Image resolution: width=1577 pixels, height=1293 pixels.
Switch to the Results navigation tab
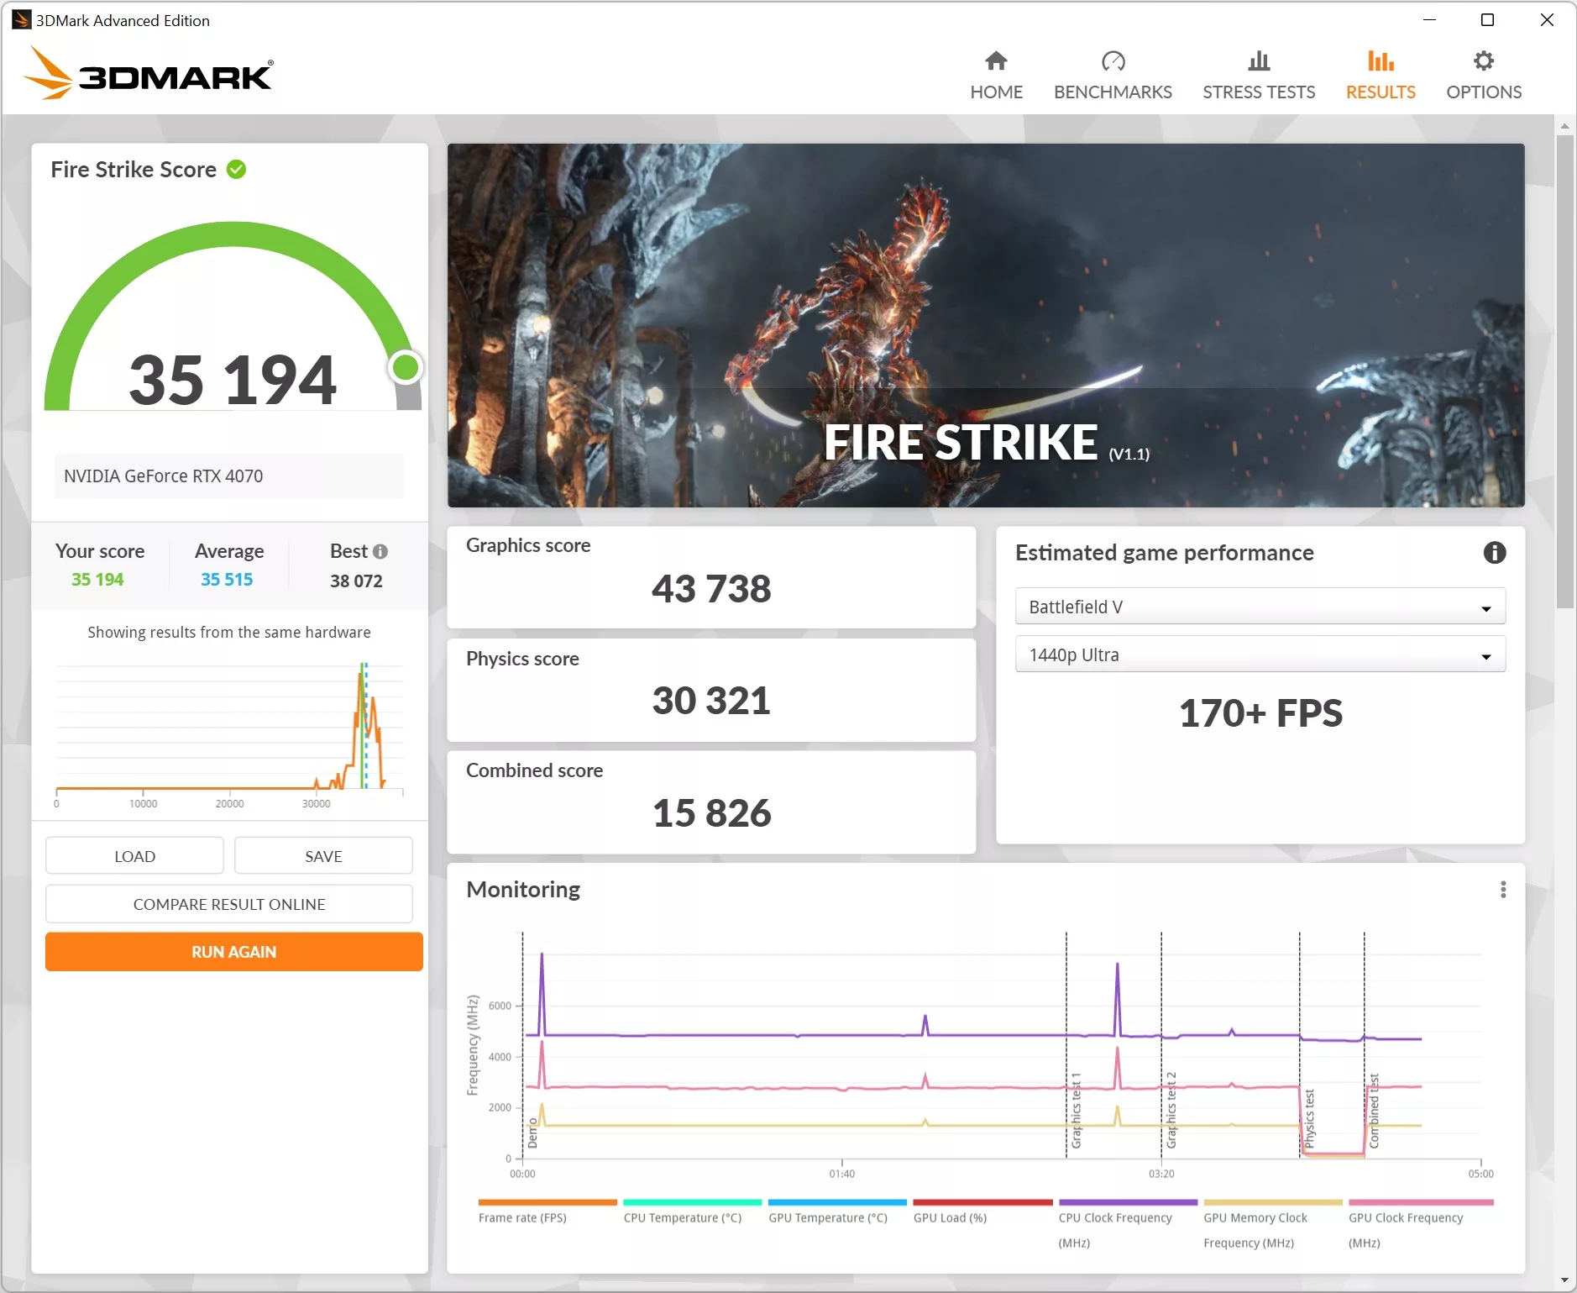tap(1380, 76)
